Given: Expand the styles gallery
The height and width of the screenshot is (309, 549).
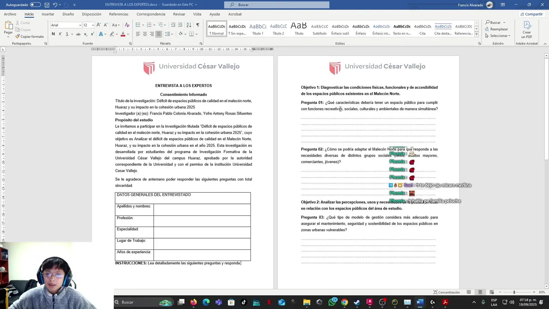Looking at the screenshot, I should click(476, 35).
